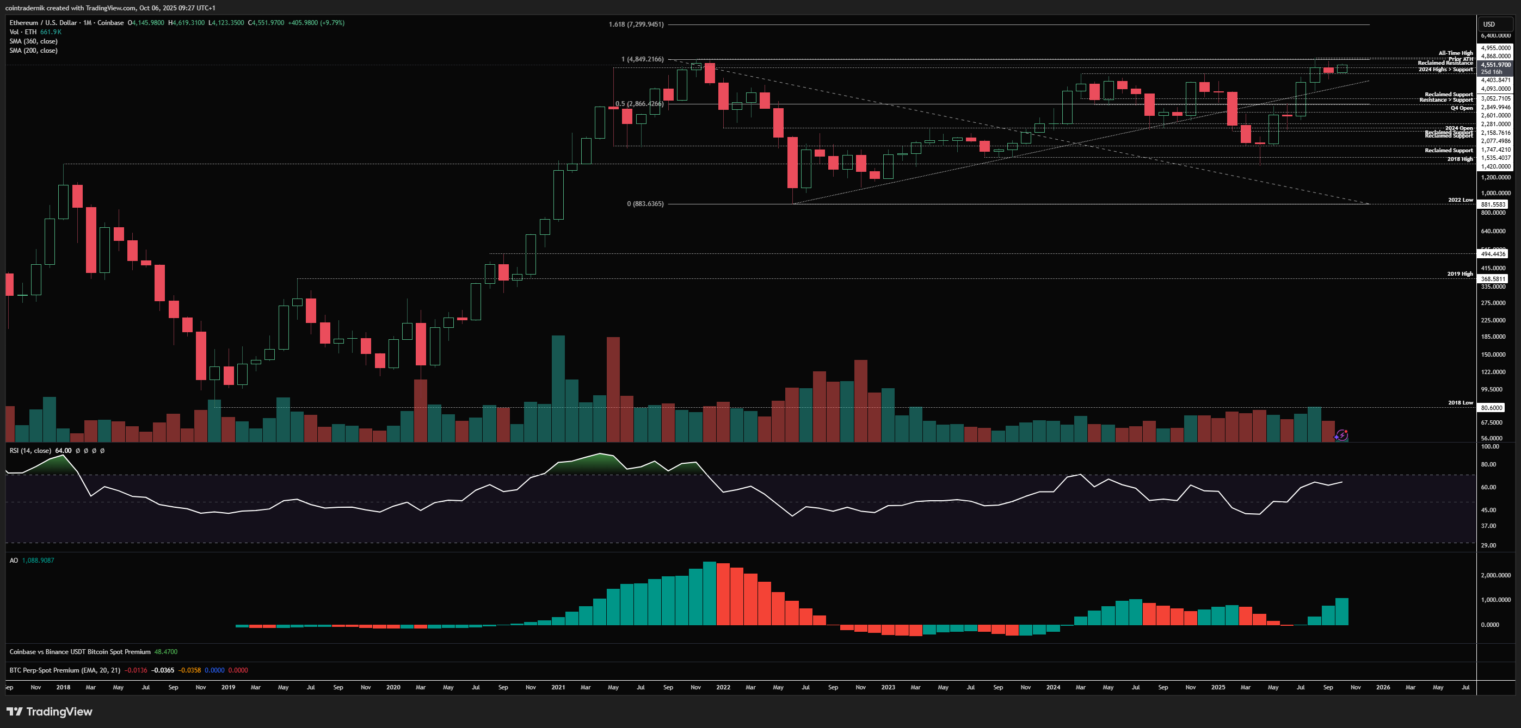This screenshot has height=728, width=1521.
Task: Click the 881.5583 price axis label
Action: pyautogui.click(x=1493, y=204)
